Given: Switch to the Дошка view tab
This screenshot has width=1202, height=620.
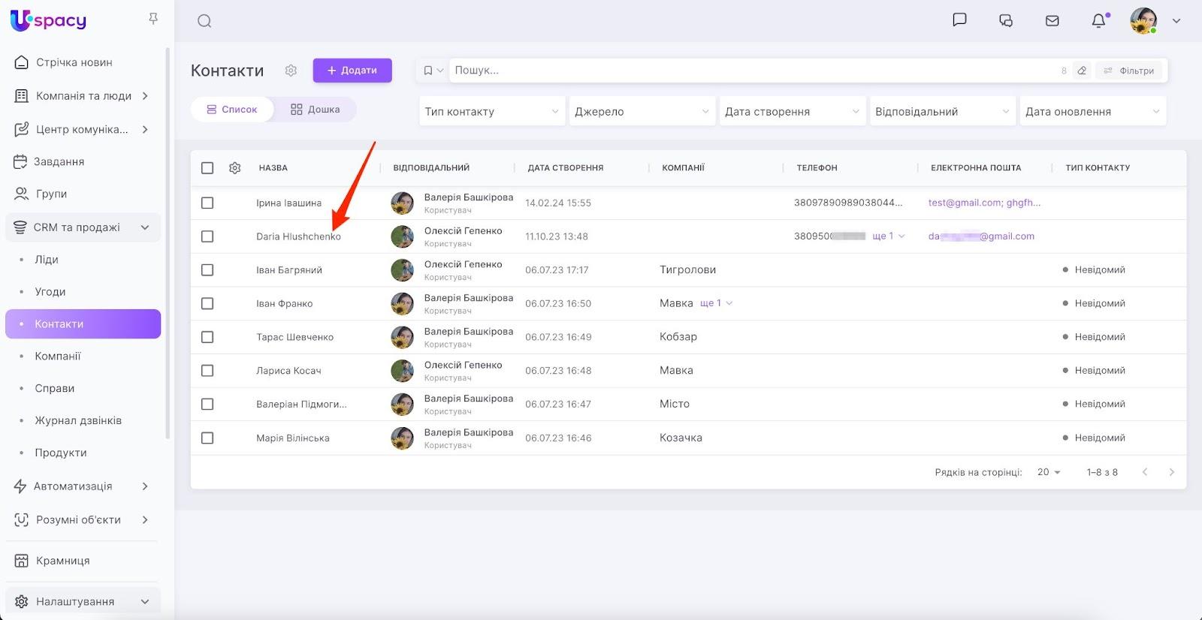Looking at the screenshot, I should point(316,110).
